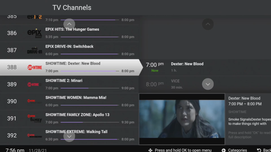The image size is (271, 152).
Task: Click channel number 387
Action: [x=12, y=50]
